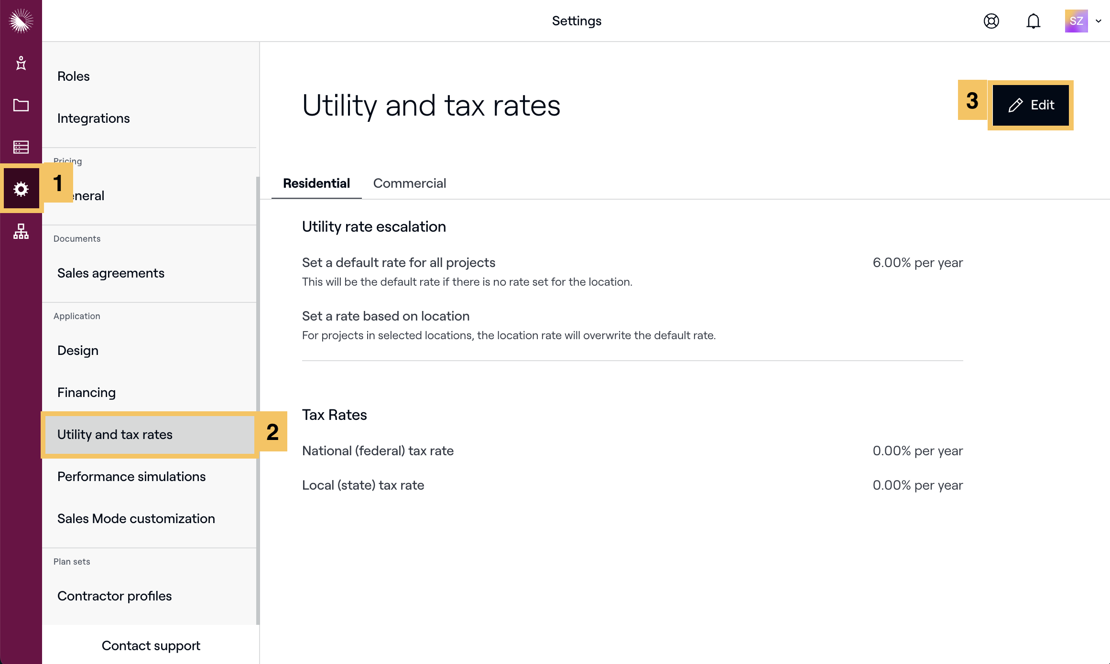Select the Residential tab
Screen dimensions: 1110x664
pos(316,183)
